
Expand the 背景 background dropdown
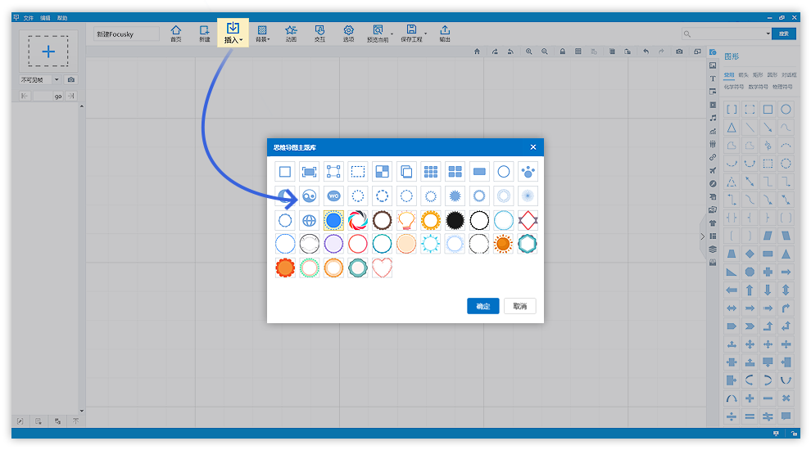coord(262,33)
